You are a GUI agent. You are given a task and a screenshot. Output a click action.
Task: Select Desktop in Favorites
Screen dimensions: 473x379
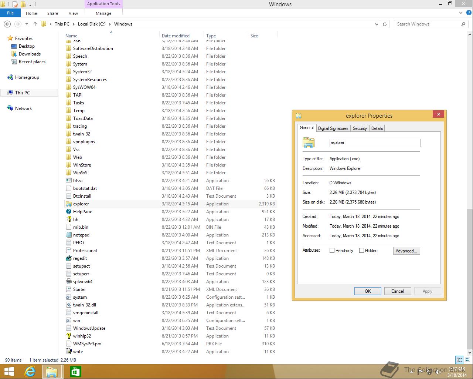[27, 46]
